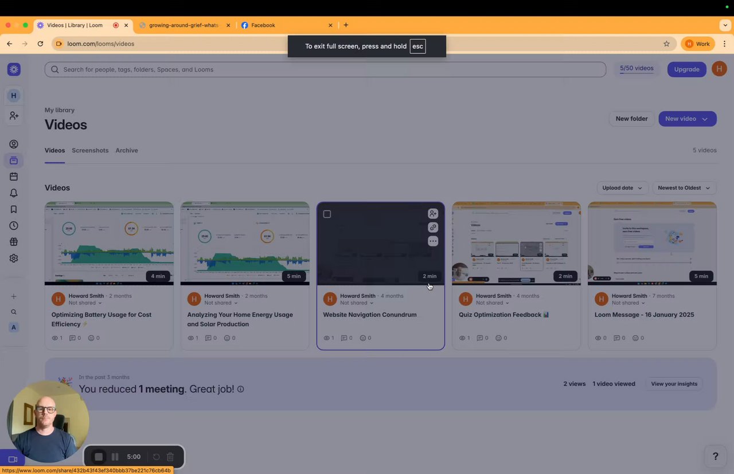Click the 5/50 videos usage indicator
Image resolution: width=734 pixels, height=474 pixels.
637,68
